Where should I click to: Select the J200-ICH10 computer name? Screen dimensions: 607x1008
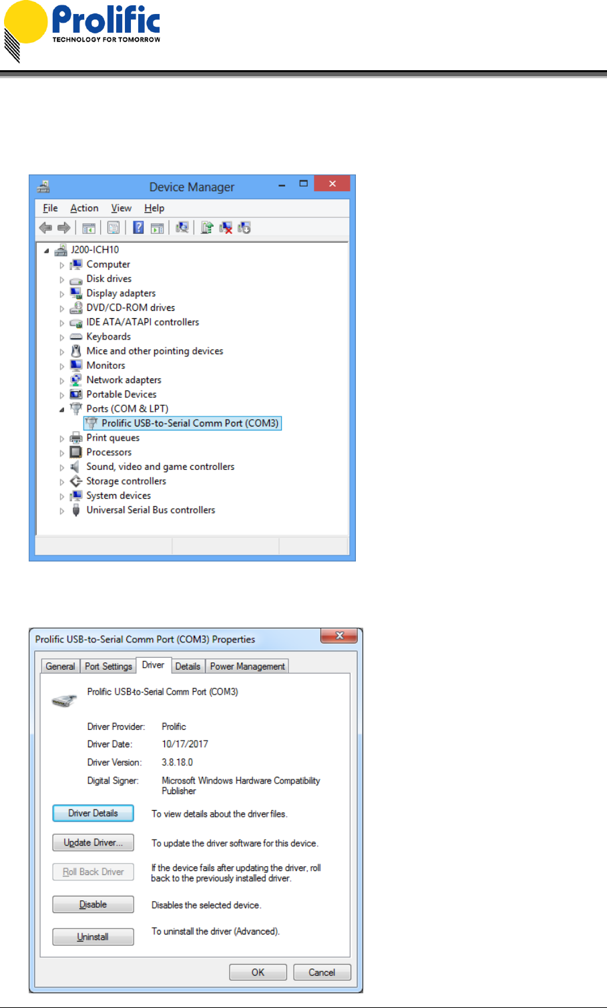click(x=95, y=250)
